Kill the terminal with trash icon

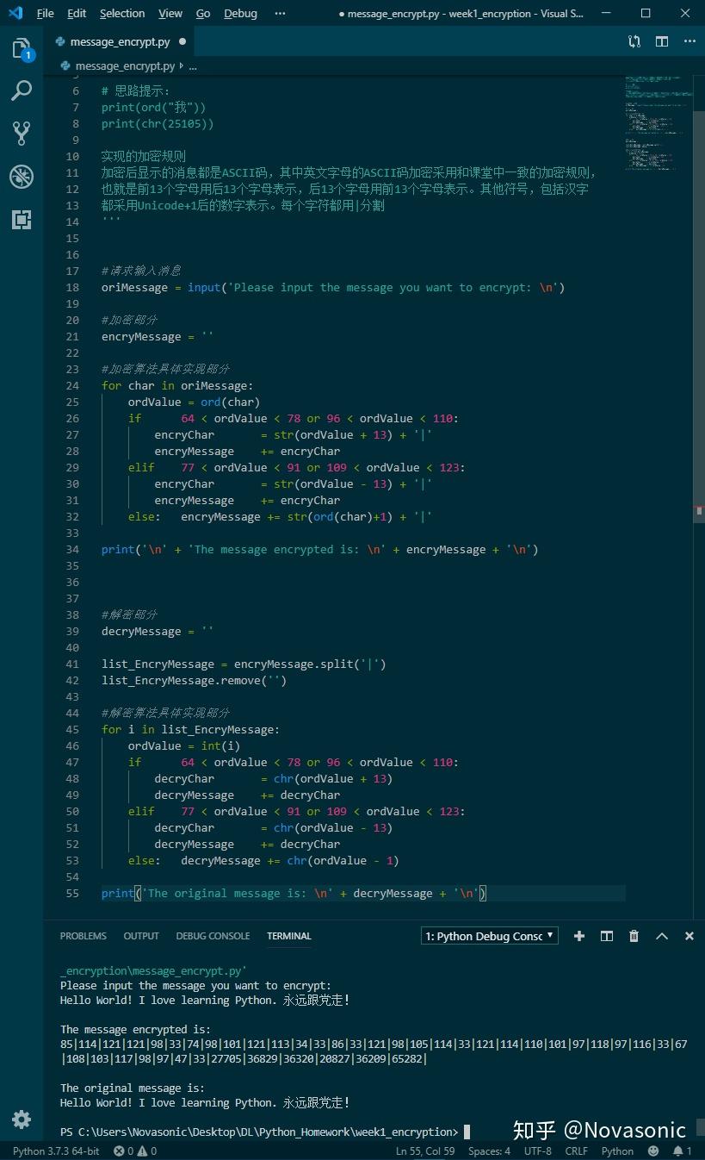(634, 936)
